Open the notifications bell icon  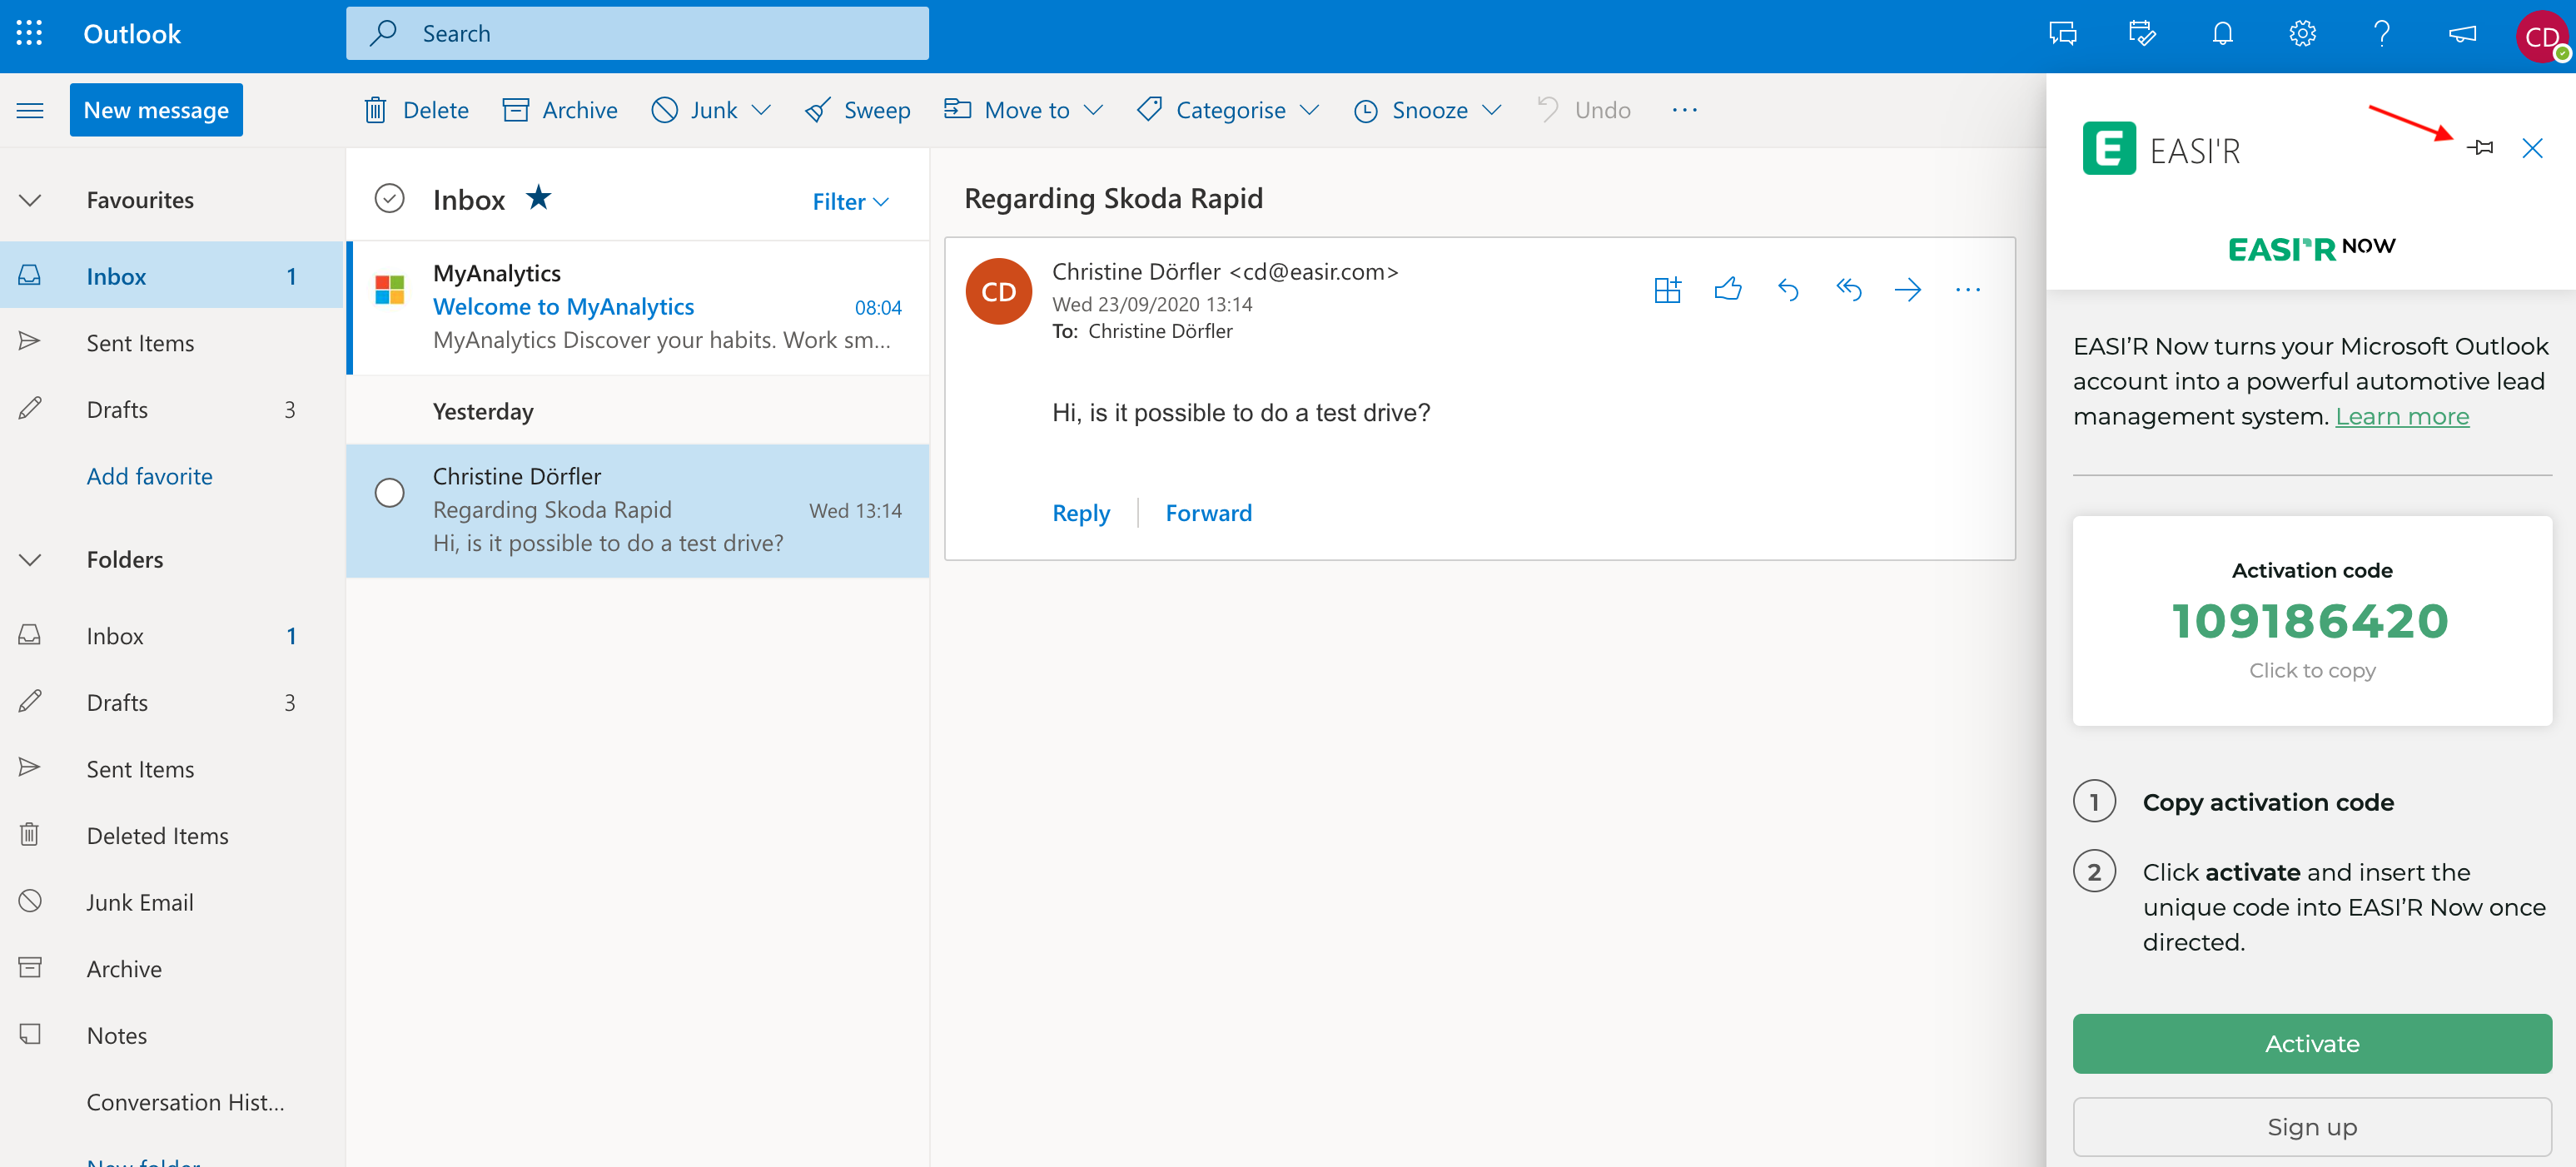[2222, 34]
